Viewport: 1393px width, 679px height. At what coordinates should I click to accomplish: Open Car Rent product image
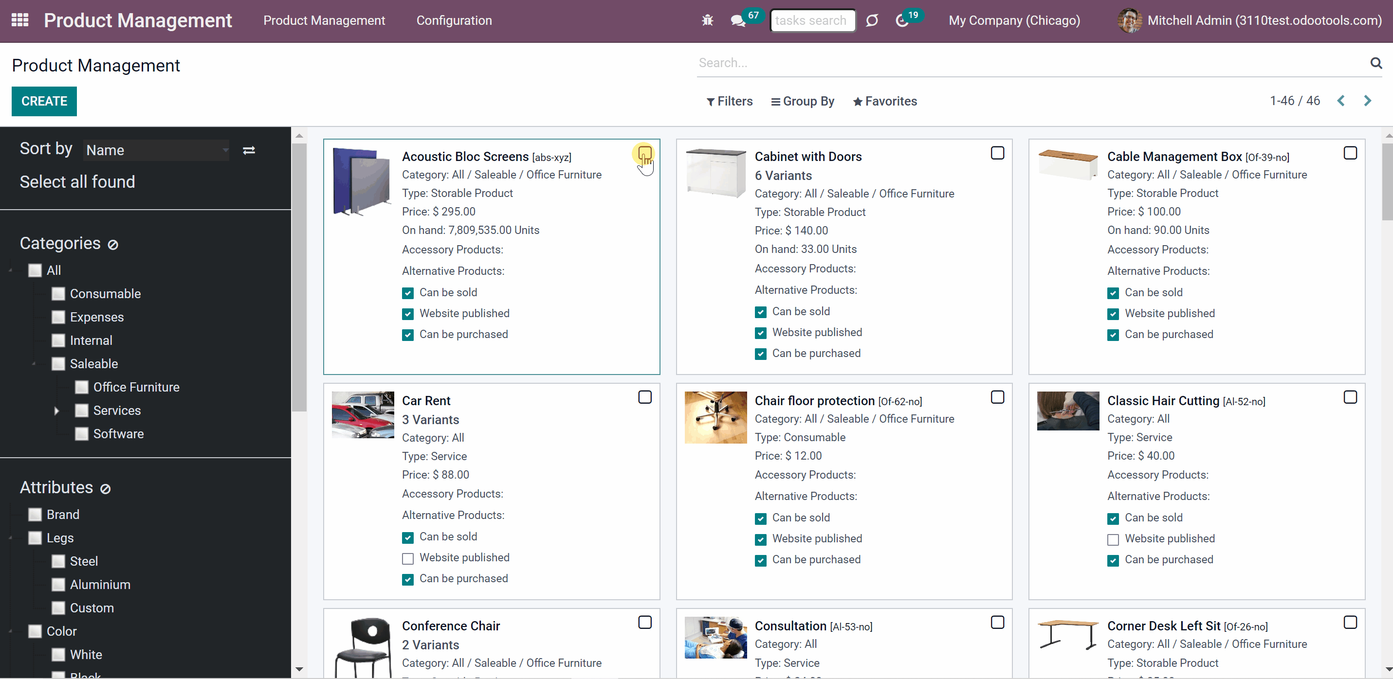[363, 414]
